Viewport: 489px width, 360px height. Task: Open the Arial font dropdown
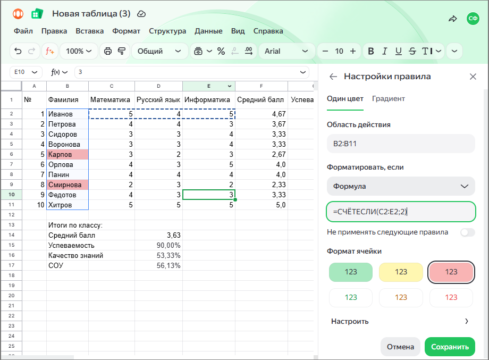[286, 51]
